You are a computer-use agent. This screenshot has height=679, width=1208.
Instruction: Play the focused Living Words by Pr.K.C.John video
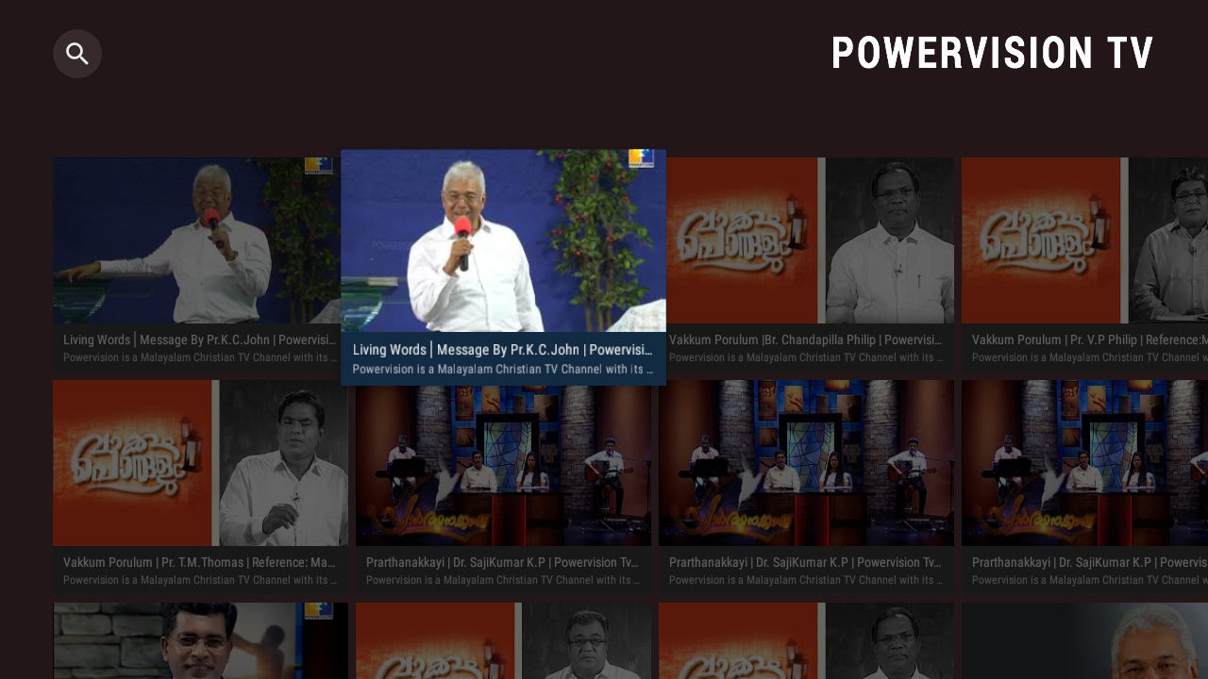503,240
